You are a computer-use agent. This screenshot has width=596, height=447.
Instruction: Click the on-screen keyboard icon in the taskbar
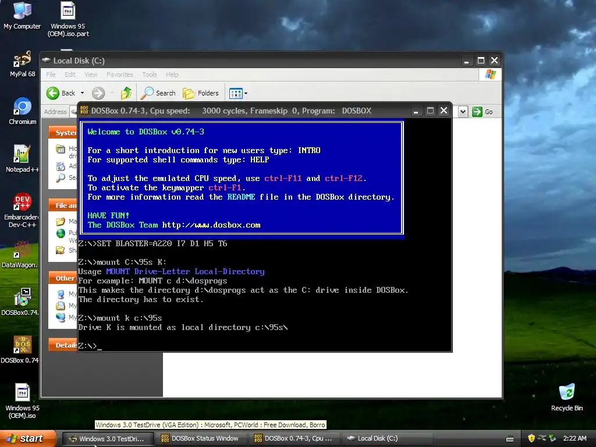510,439
